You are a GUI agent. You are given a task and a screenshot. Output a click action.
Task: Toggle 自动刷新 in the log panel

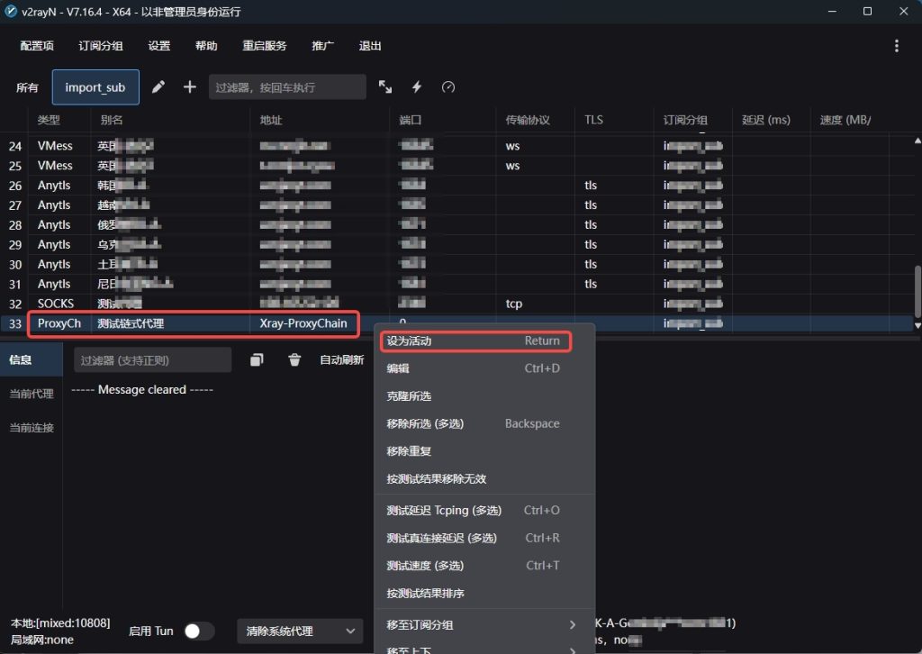(342, 360)
